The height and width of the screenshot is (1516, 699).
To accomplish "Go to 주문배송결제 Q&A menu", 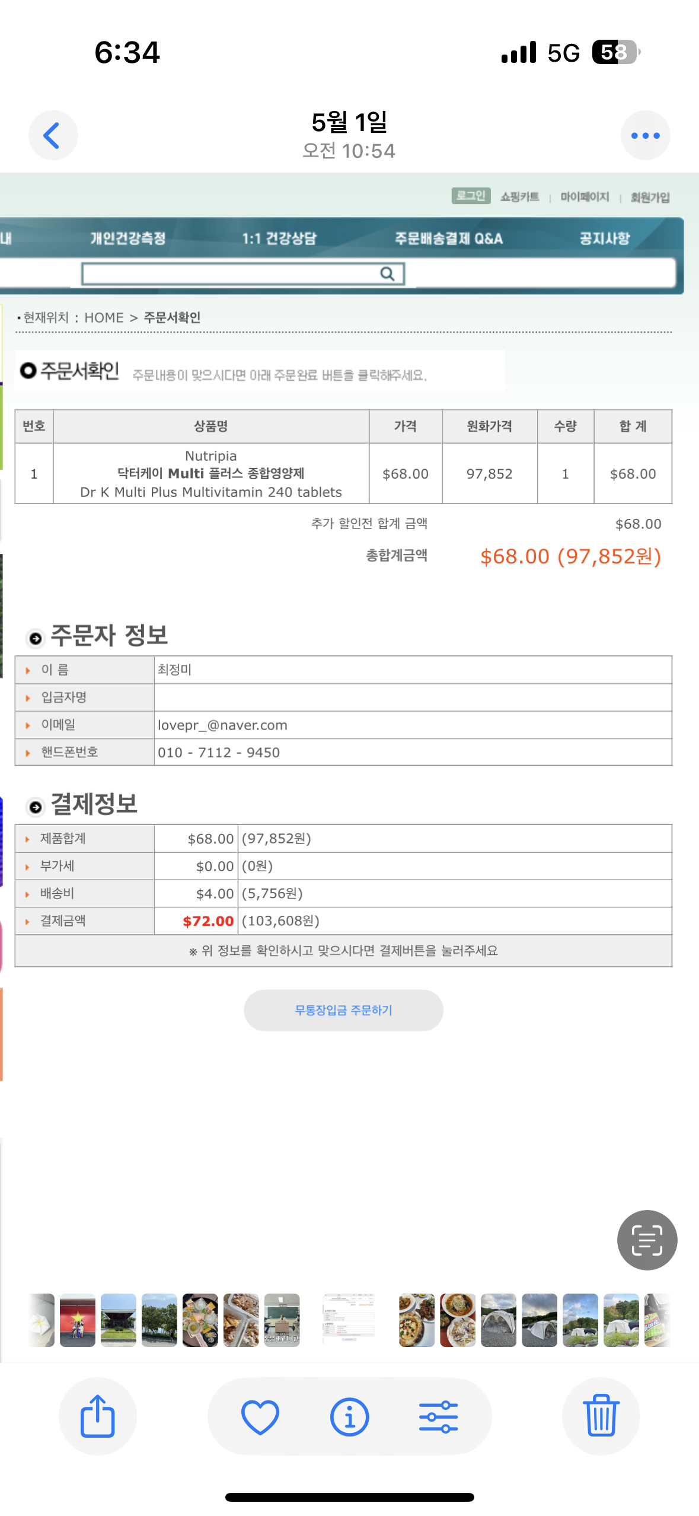I will click(448, 238).
